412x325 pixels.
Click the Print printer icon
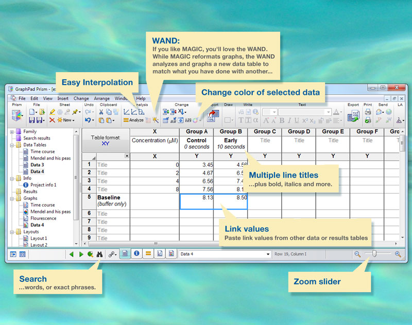[368, 112]
